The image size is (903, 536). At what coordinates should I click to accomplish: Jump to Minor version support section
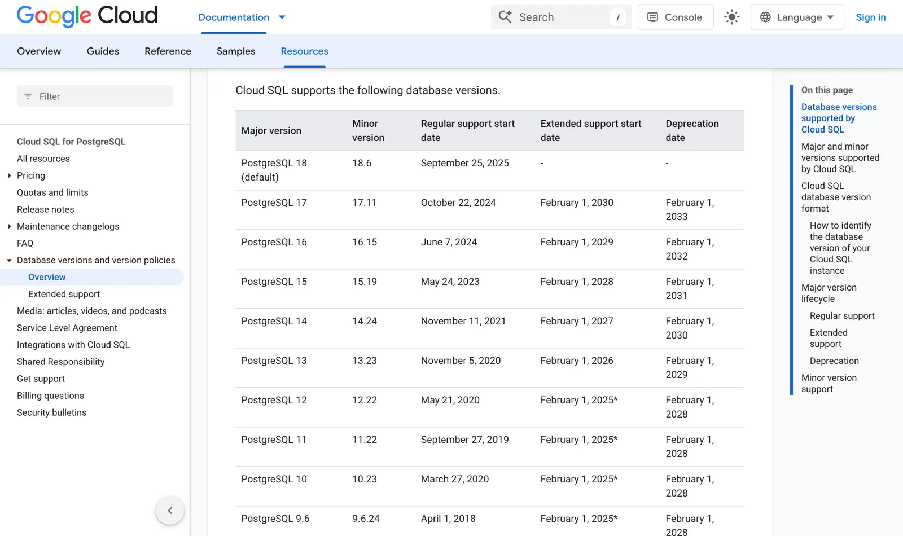point(829,383)
